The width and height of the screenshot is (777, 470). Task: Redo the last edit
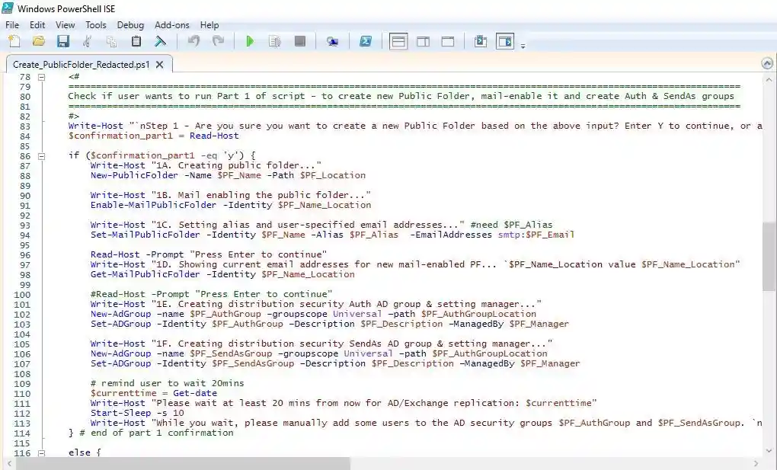pyautogui.click(x=218, y=41)
